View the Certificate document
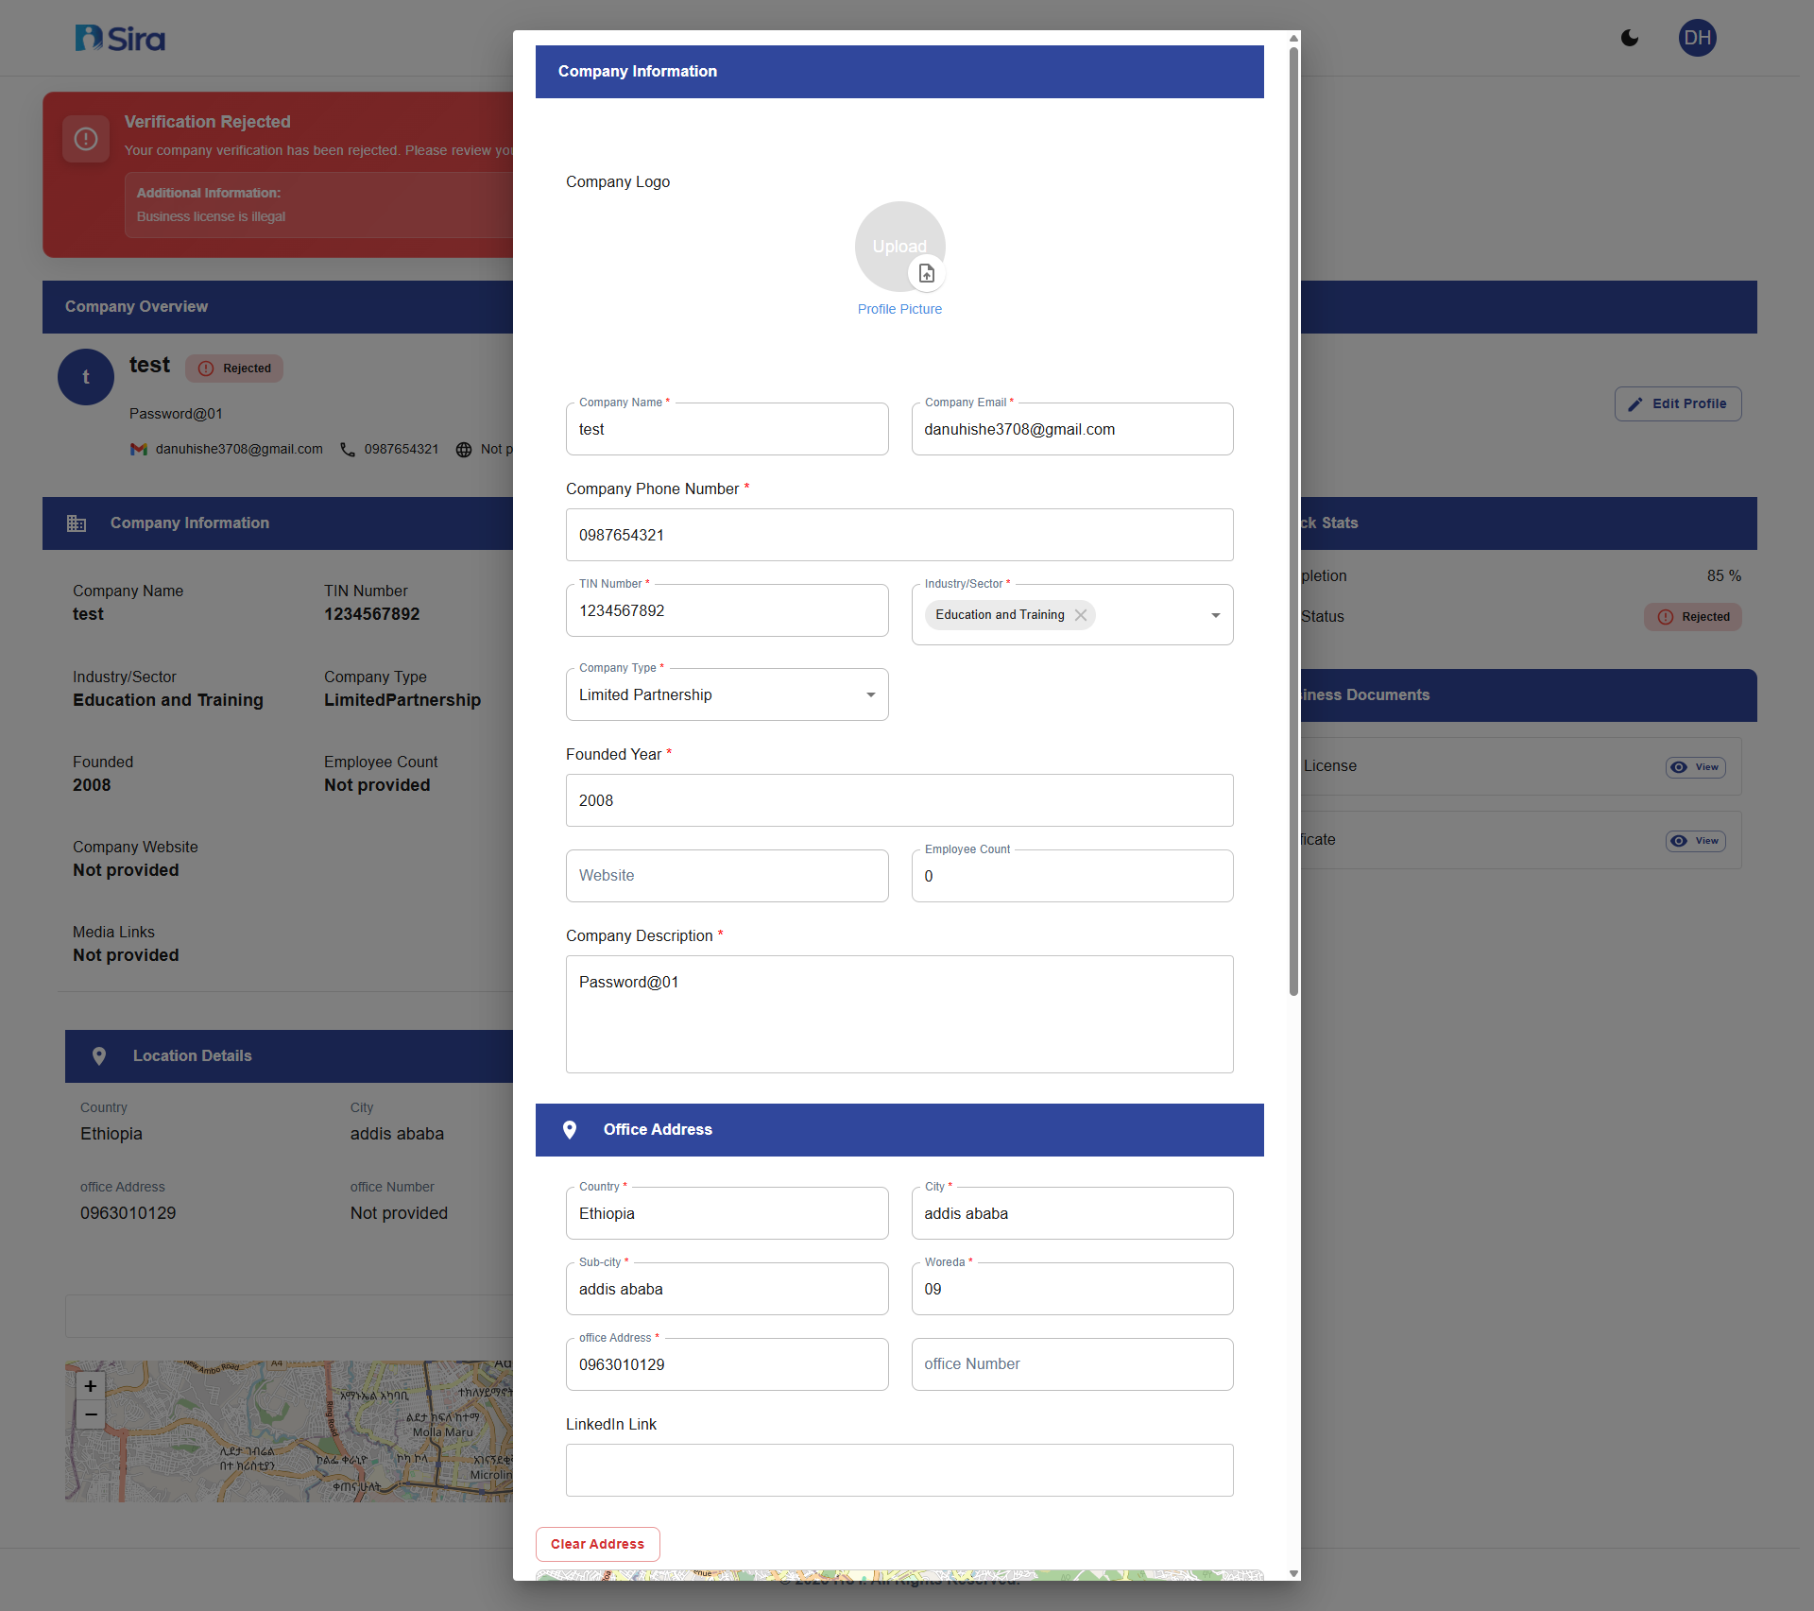 1694,840
